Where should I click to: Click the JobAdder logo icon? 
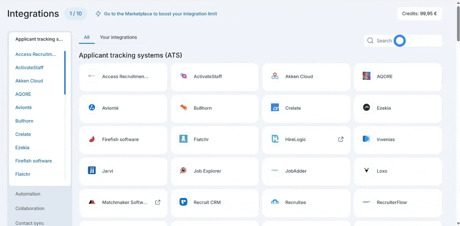[x=275, y=171]
